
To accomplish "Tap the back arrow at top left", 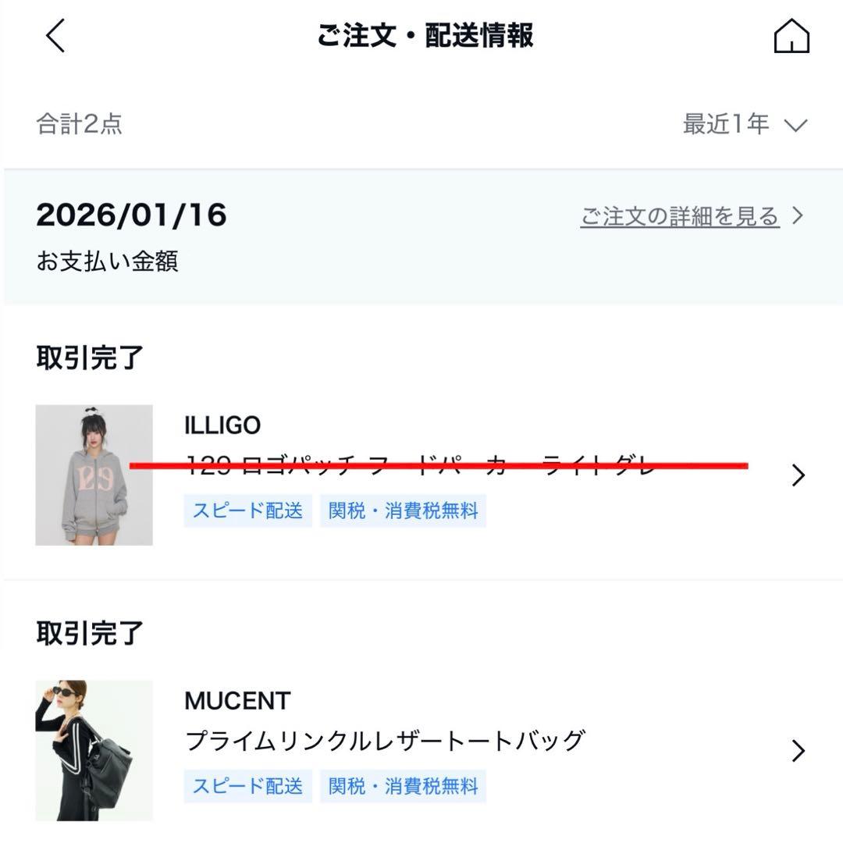I will 53,36.
